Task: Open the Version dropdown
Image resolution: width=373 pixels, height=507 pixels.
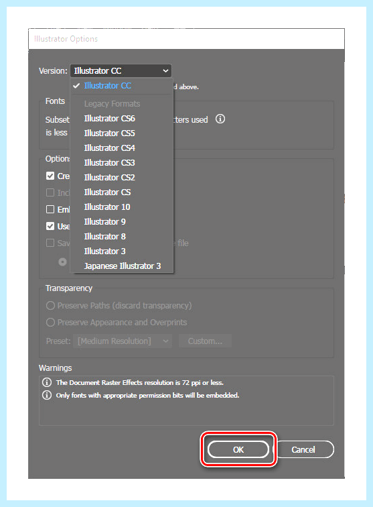Action: click(x=121, y=71)
